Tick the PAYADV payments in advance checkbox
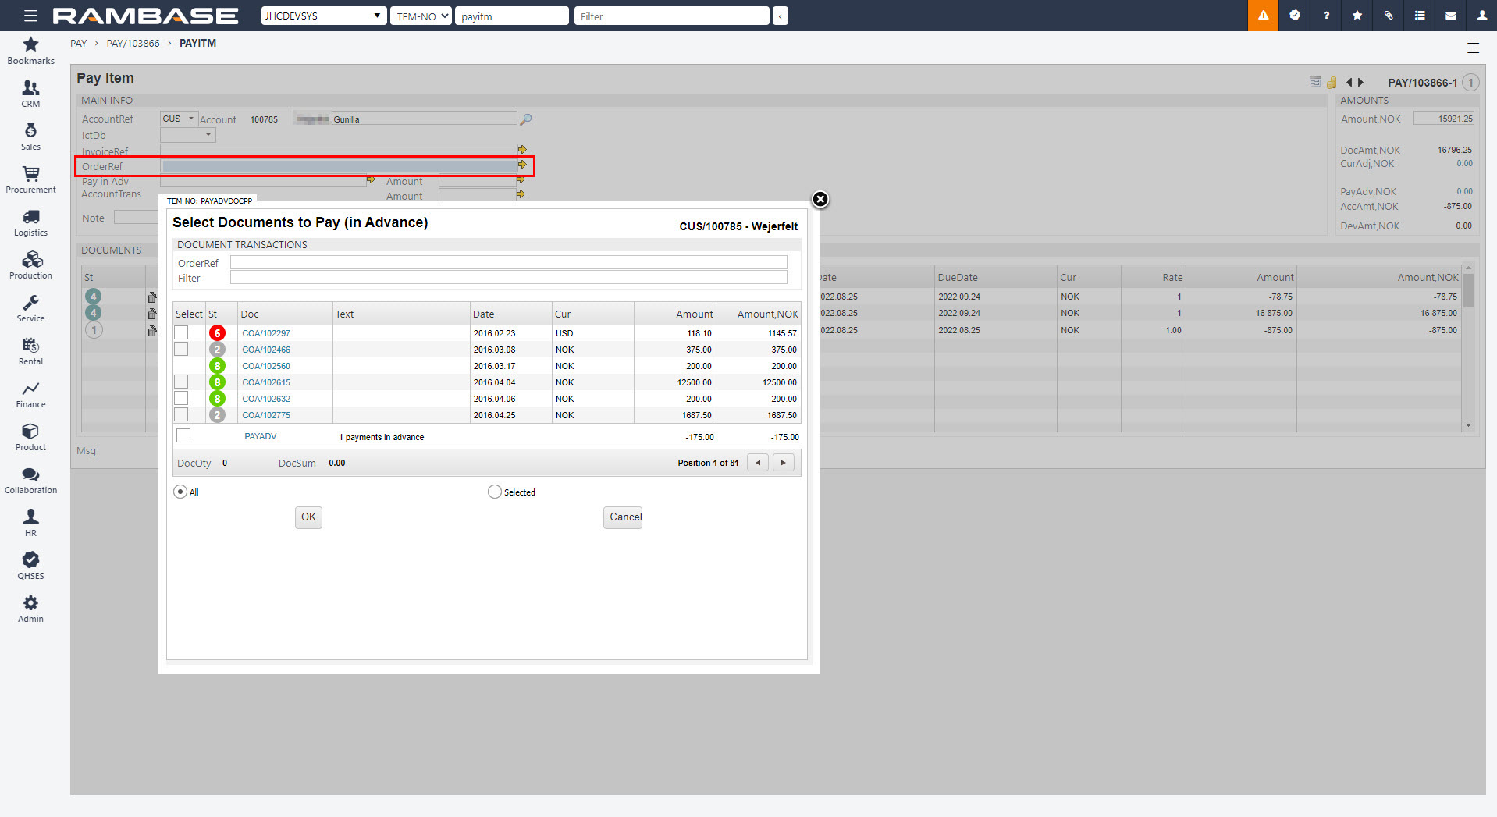This screenshot has width=1497, height=817. 183,436
